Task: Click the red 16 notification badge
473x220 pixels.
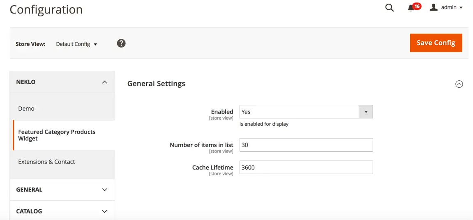Action: (x=417, y=6)
